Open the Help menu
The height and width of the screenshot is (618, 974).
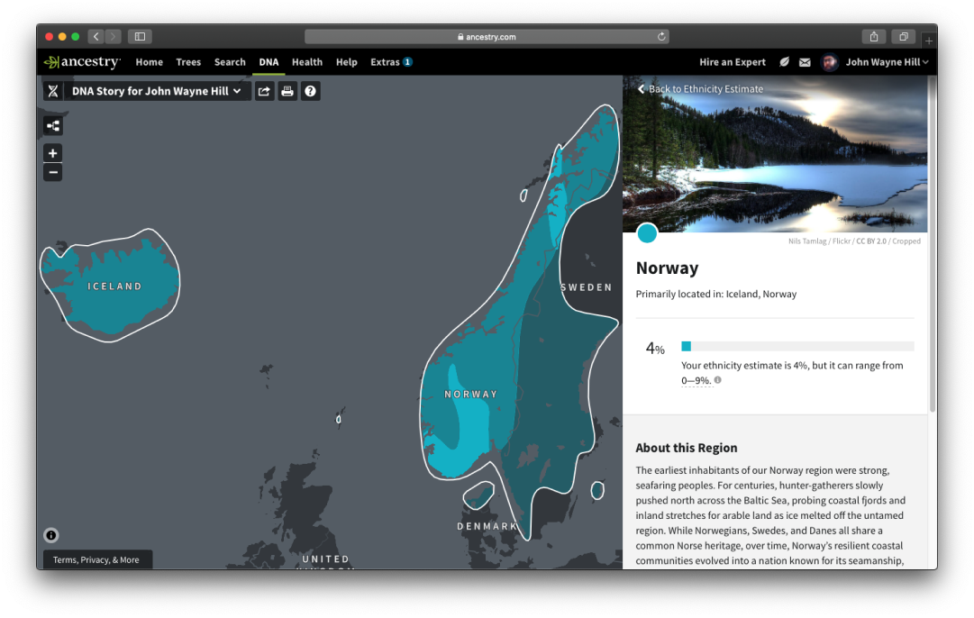point(347,62)
